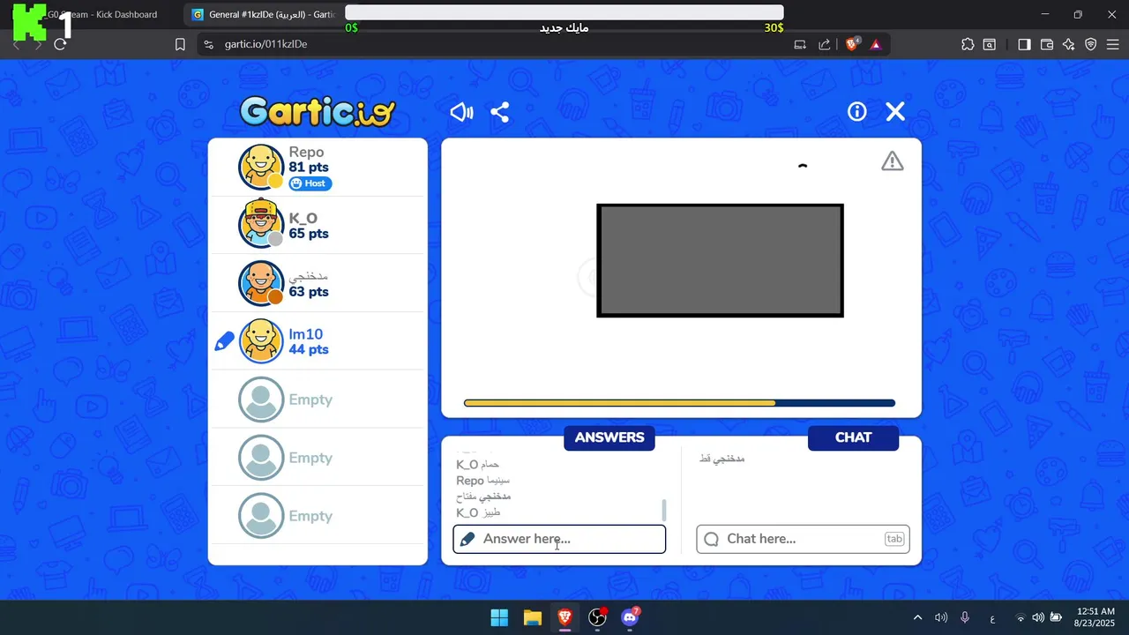Click the answers list scrollbar
The image size is (1129, 635).
coord(664,510)
